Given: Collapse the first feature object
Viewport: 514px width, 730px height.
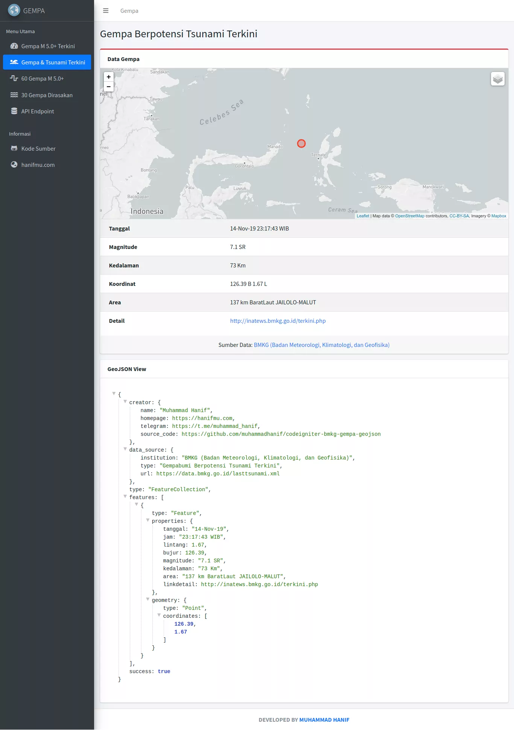Looking at the screenshot, I should [137, 504].
